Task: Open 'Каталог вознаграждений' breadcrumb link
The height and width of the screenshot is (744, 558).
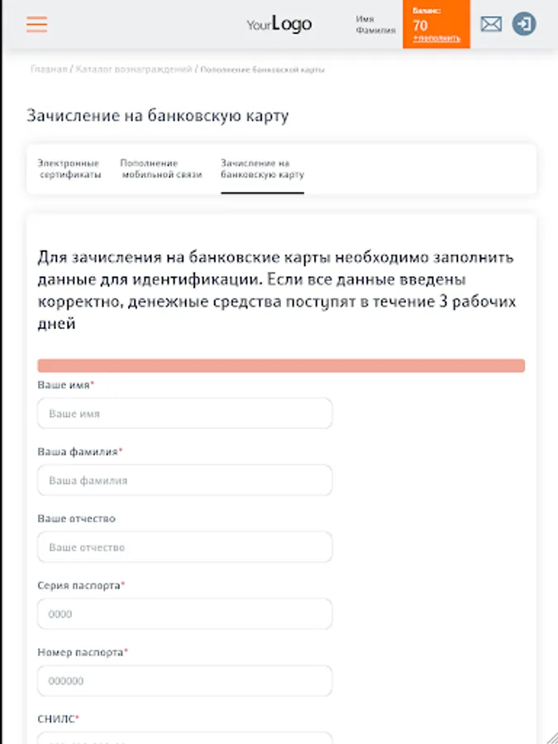Action: 134,69
